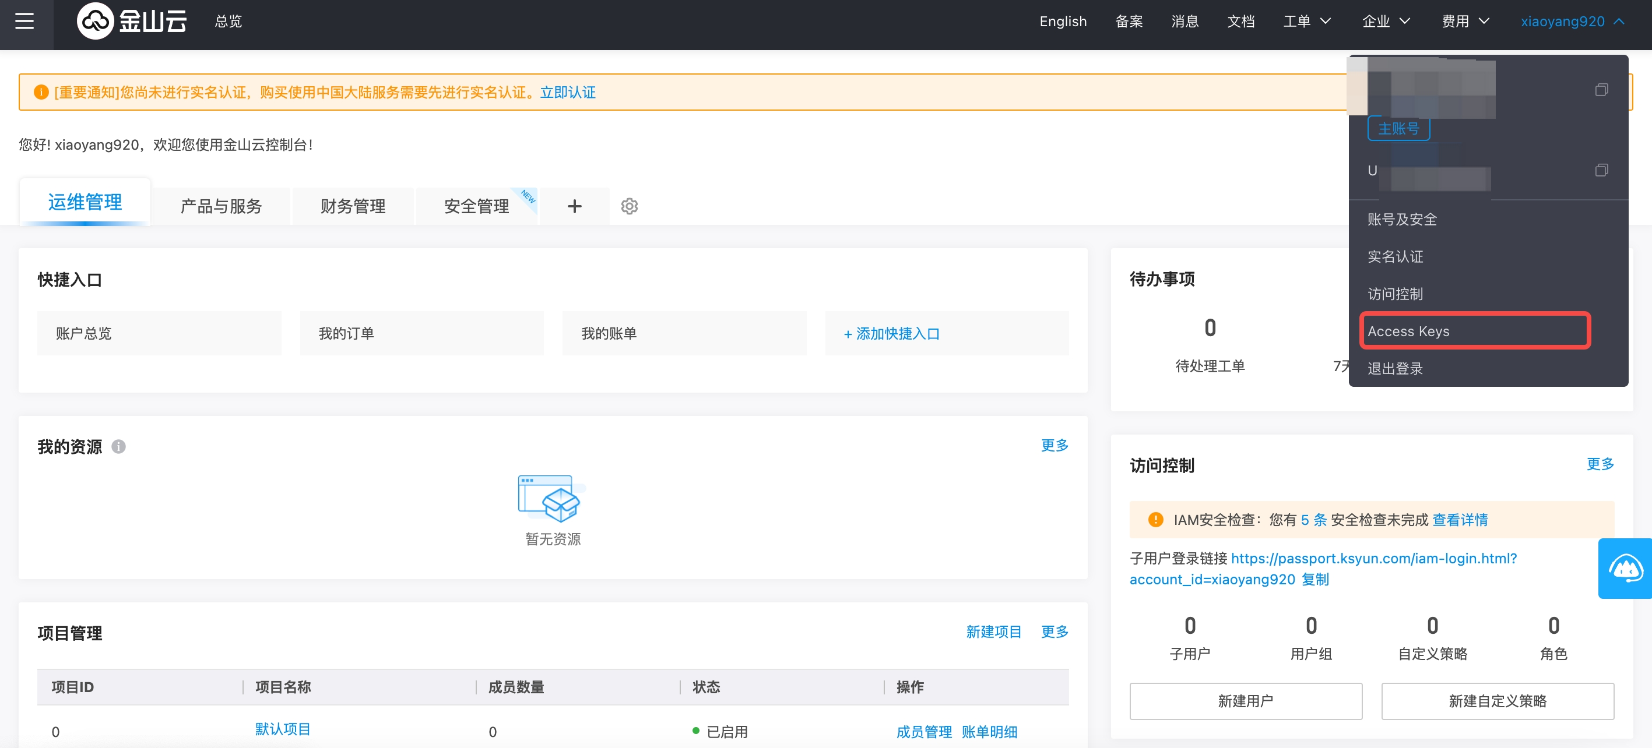Open the hamburger navigation menu
Screen dimensions: 1652x748
click(x=24, y=22)
